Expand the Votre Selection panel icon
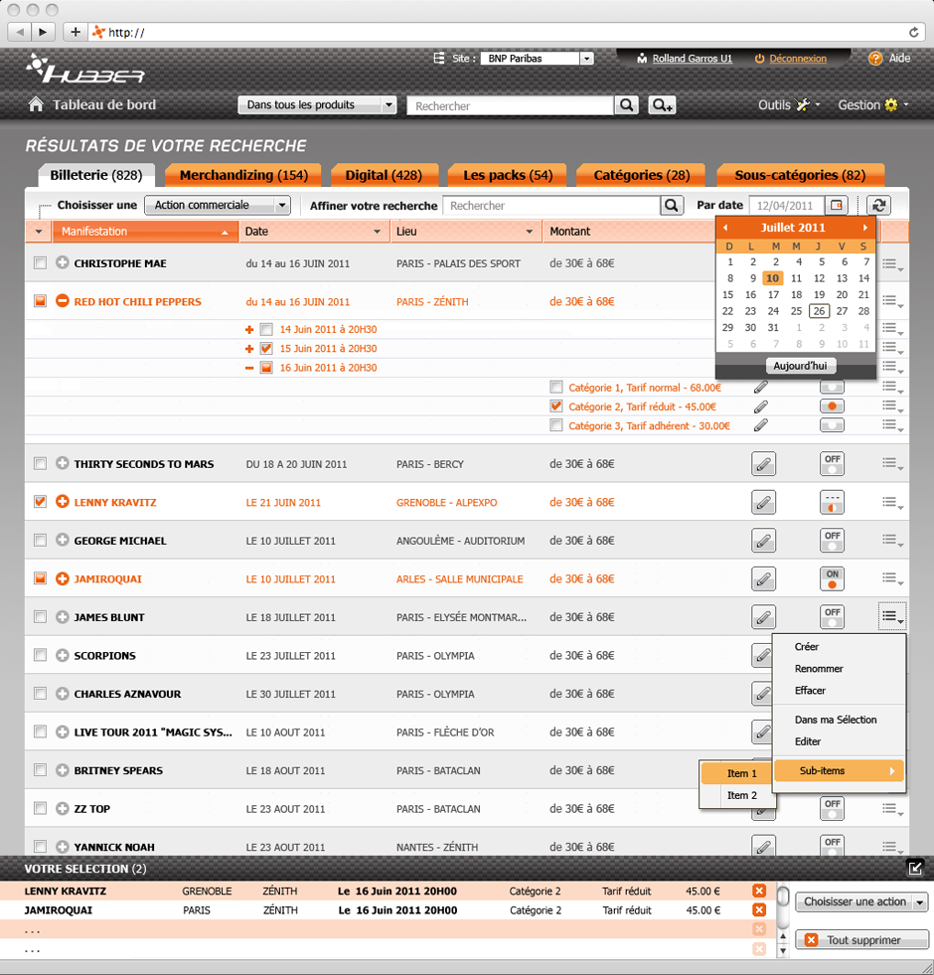The image size is (934, 975). (x=915, y=868)
